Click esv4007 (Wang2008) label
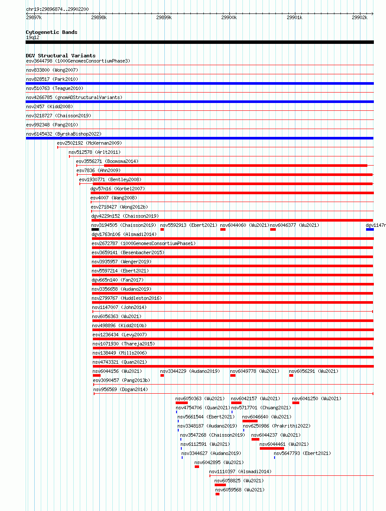Viewport: 386px width, 511px height. (x=114, y=198)
